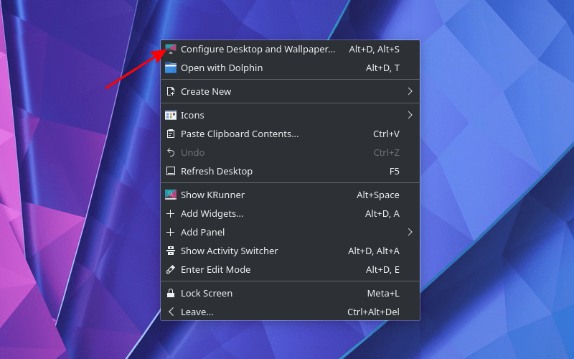Click the padlock icon for Lock Screen
Image resolution: width=574 pixels, height=359 pixels.
point(171,293)
